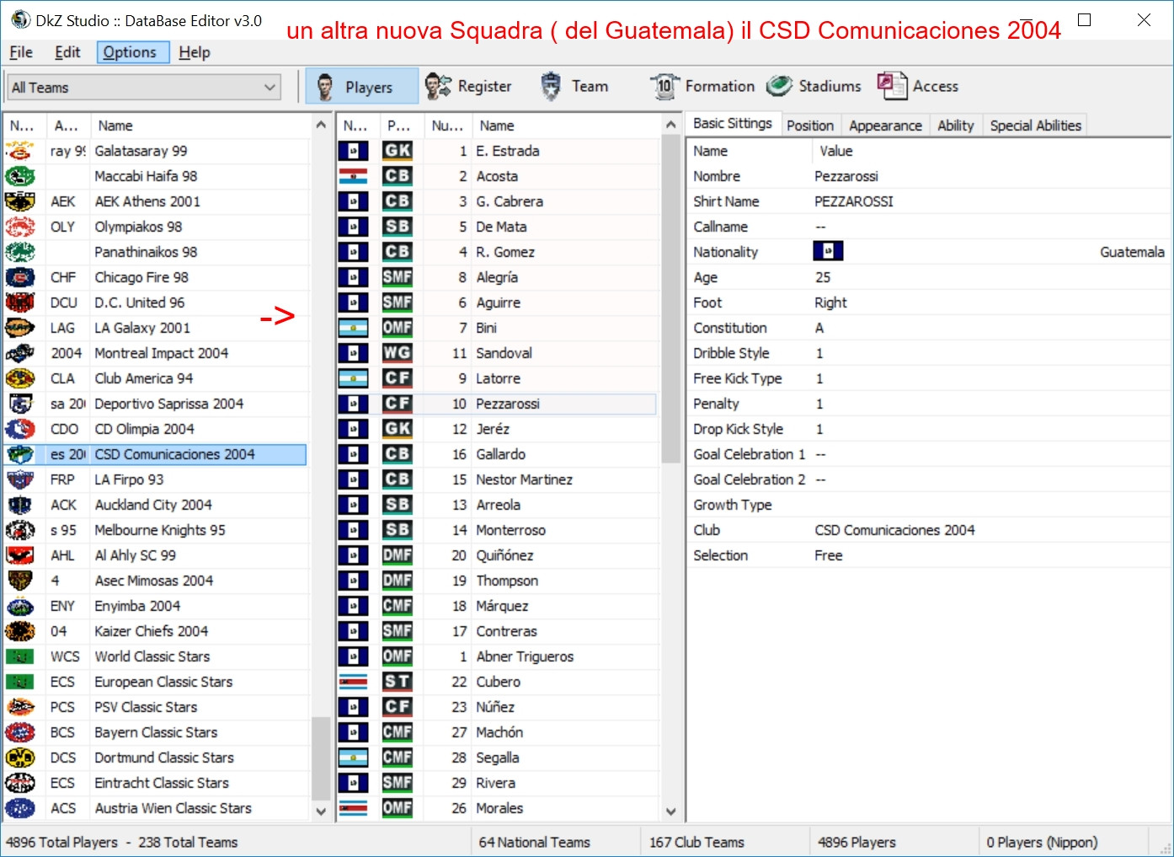
Task: Click the Kaizer Chiefs 2004 logo
Action: pos(19,631)
